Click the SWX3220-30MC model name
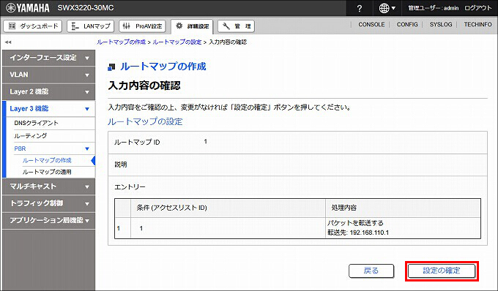The width and height of the screenshot is (498, 291). click(86, 8)
